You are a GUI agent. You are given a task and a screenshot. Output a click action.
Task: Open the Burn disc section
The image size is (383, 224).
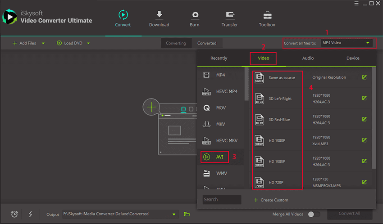click(x=195, y=15)
